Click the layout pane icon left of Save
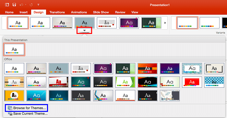The image size is (227, 118). coord(7,5)
